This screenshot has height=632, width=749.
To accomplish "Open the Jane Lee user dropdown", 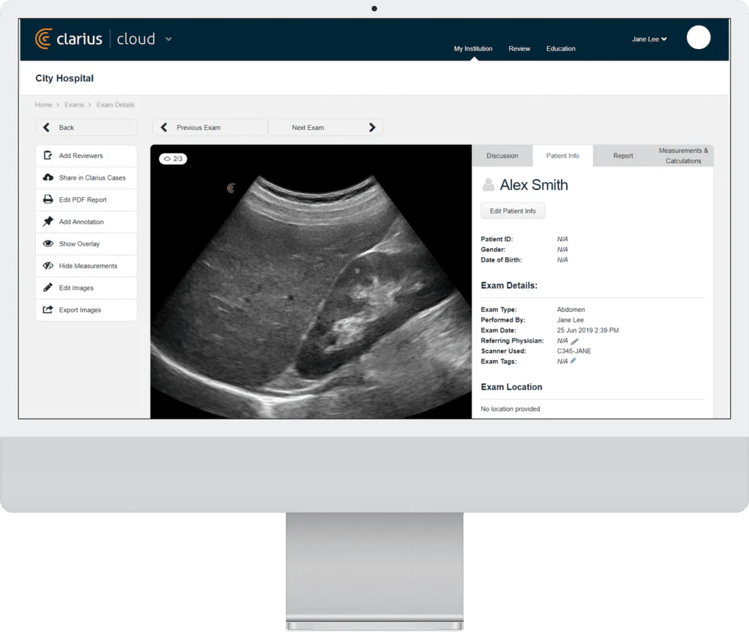I will coord(650,39).
